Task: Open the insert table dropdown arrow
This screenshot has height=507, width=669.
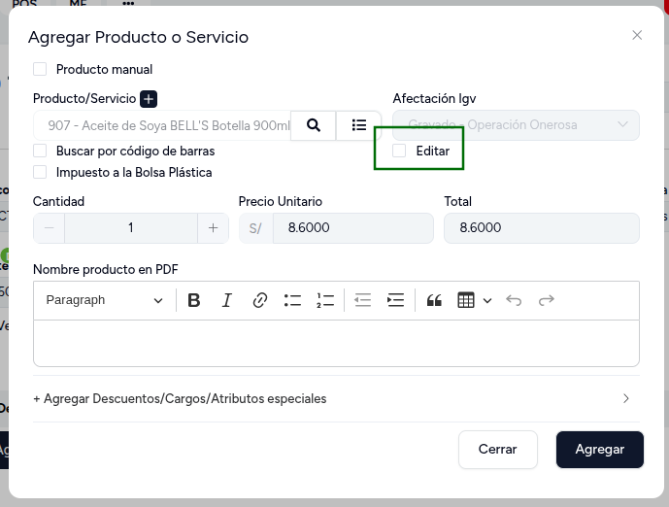Action: 487,300
